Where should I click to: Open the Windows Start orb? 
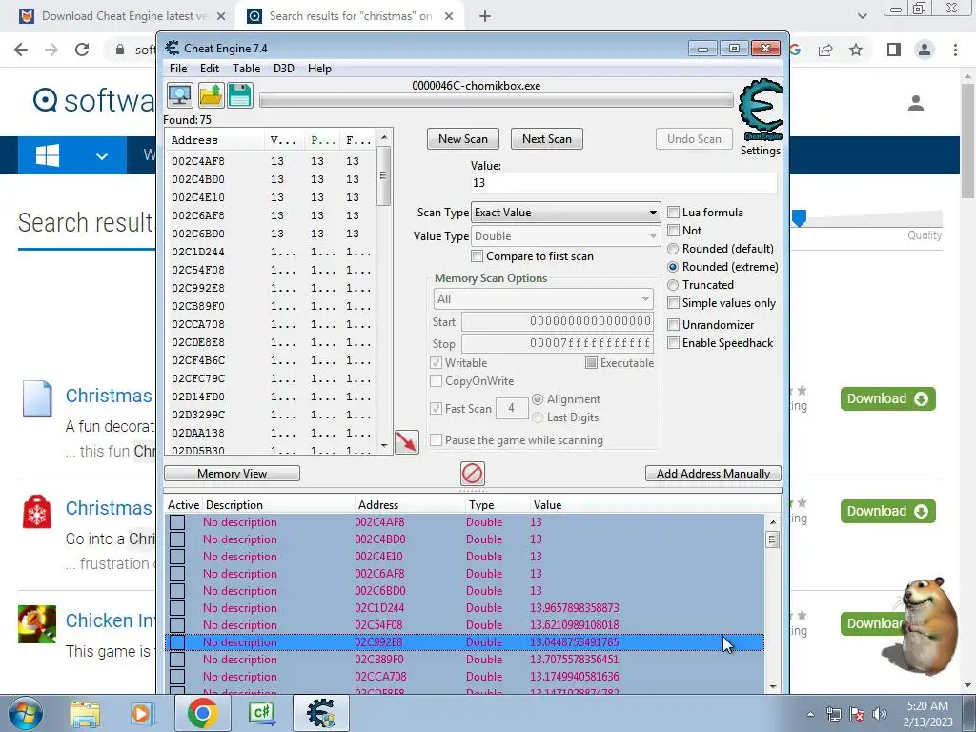[26, 713]
